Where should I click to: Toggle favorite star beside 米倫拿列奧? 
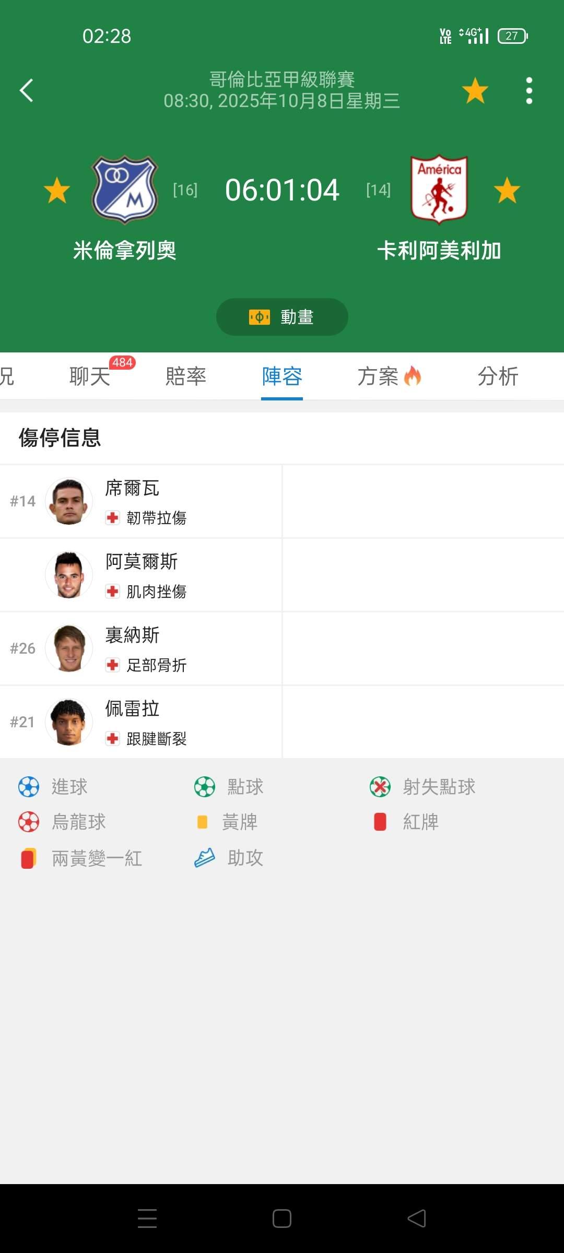click(x=57, y=190)
